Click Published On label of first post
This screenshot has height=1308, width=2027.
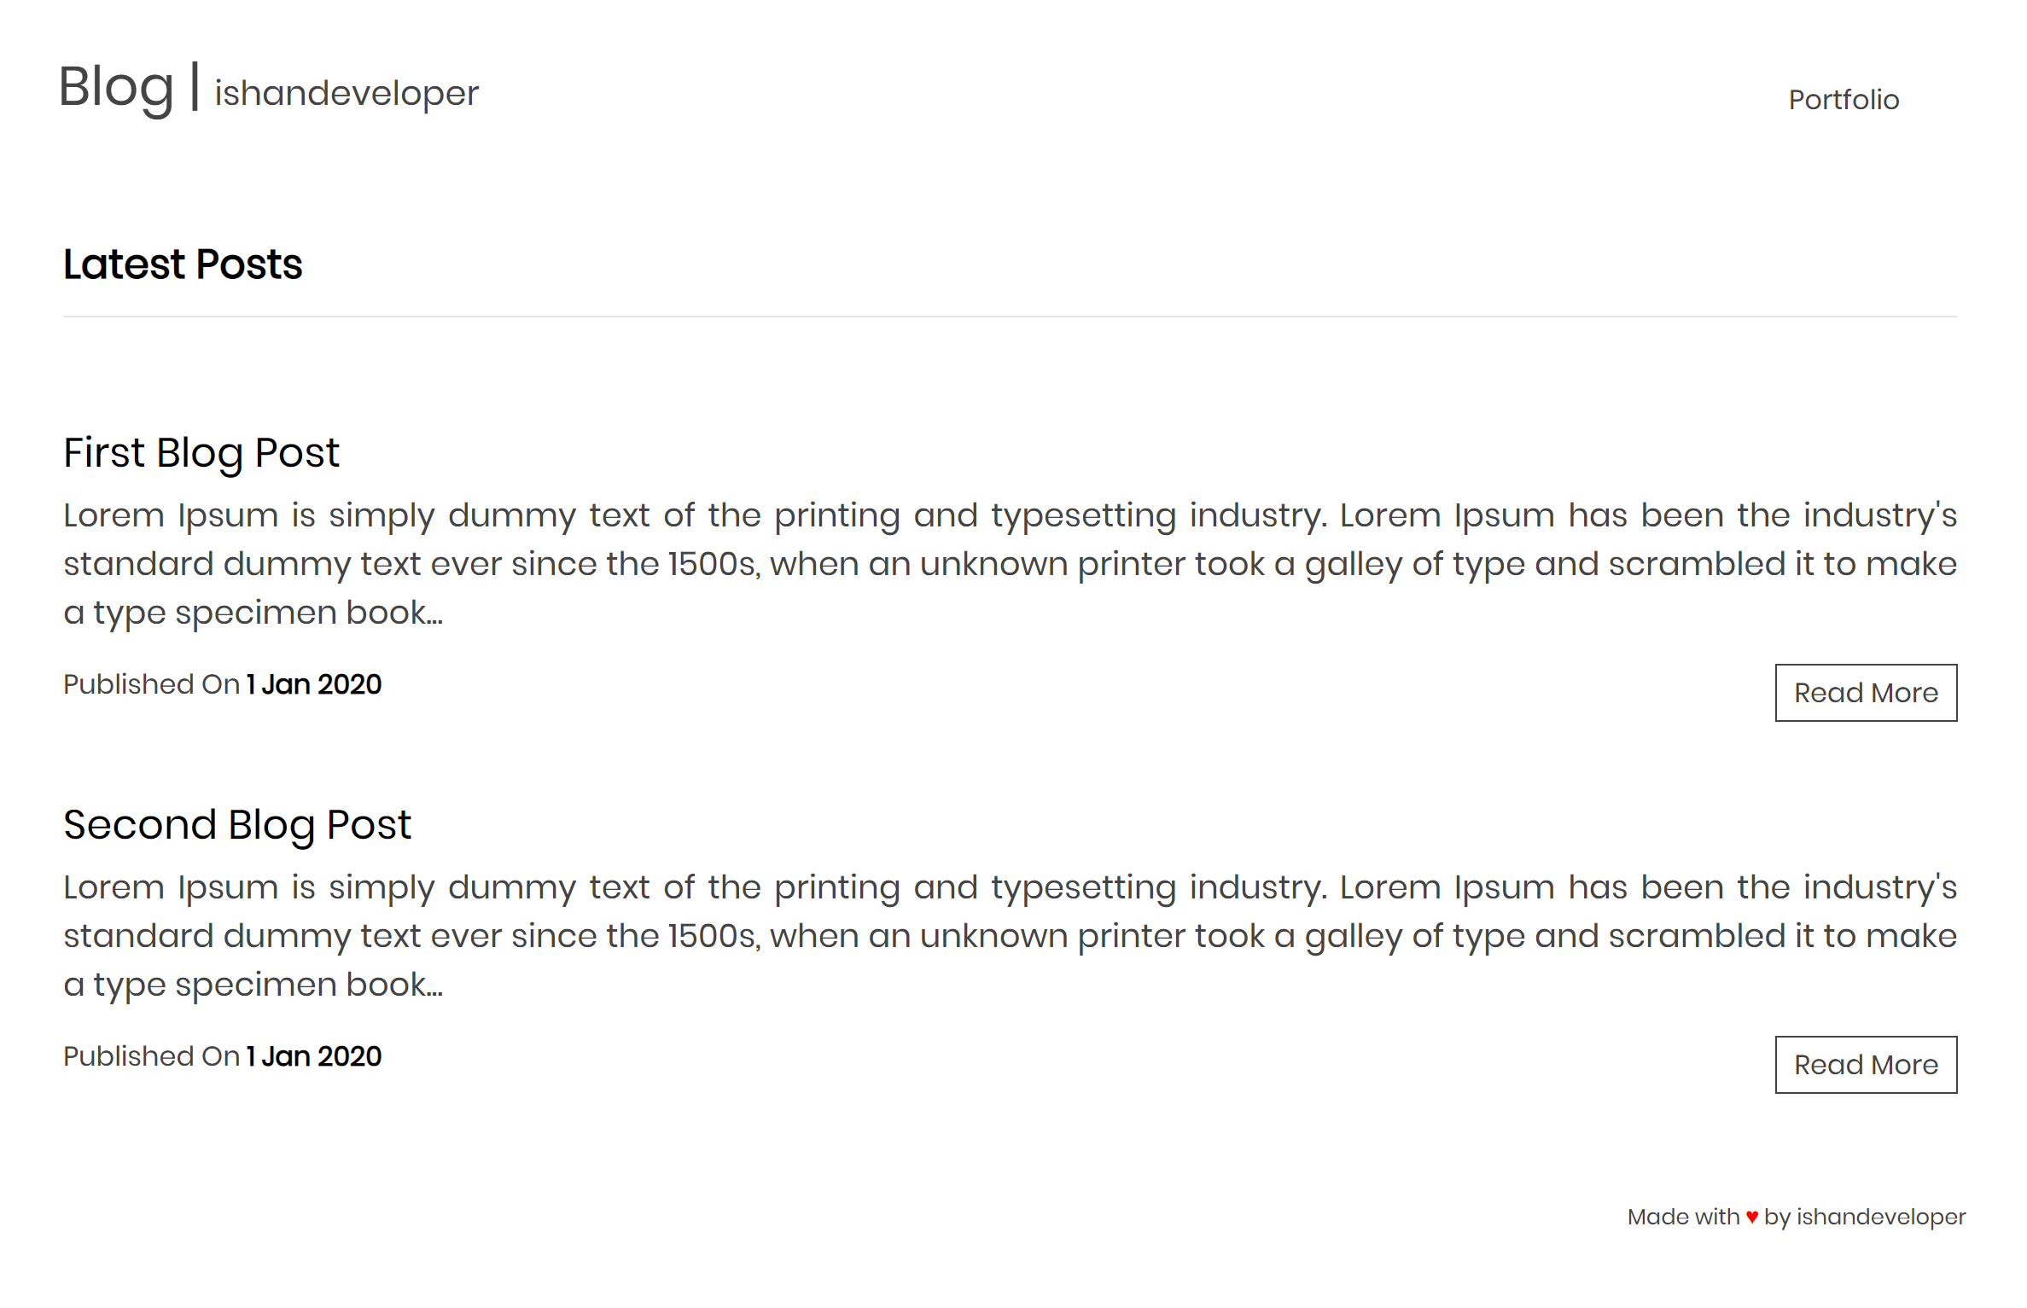[x=151, y=684]
